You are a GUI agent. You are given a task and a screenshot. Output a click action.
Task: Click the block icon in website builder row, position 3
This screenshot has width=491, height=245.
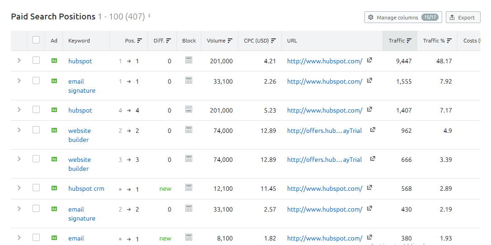pos(189,159)
